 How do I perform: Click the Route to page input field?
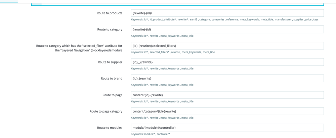click(x=227, y=95)
